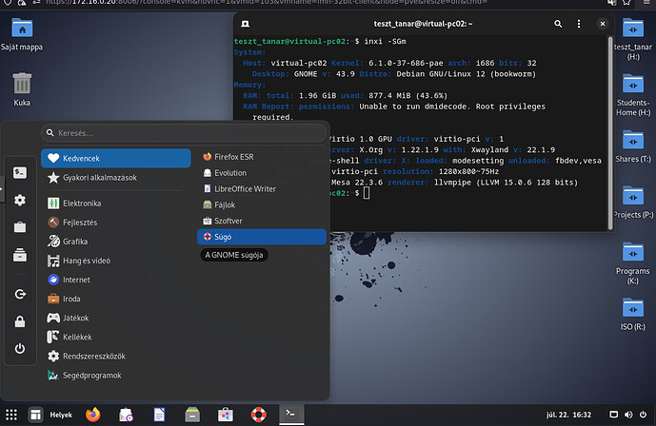Screen dimensions: 656x426
Task: Open the clock showing júl. 22. 16:32
Action: (x=570, y=415)
